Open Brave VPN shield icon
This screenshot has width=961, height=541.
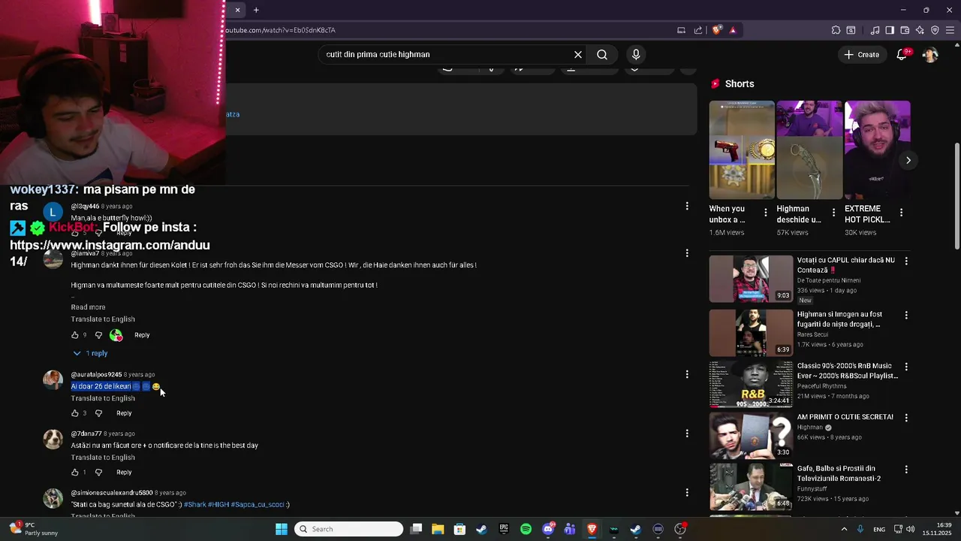(x=935, y=30)
